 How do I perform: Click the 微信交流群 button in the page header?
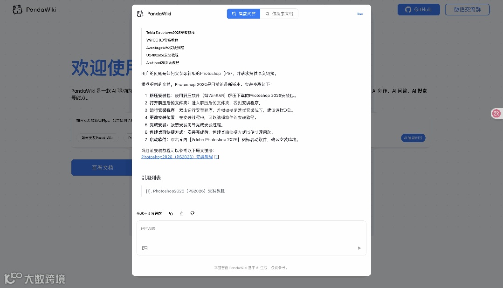467,10
